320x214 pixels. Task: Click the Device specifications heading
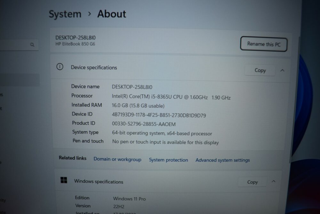[94, 67]
